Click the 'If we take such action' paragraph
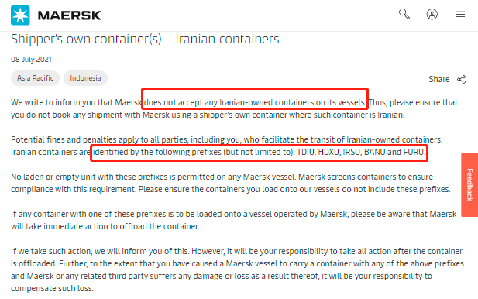Image resolution: width=478 pixels, height=299 pixels. [238, 270]
